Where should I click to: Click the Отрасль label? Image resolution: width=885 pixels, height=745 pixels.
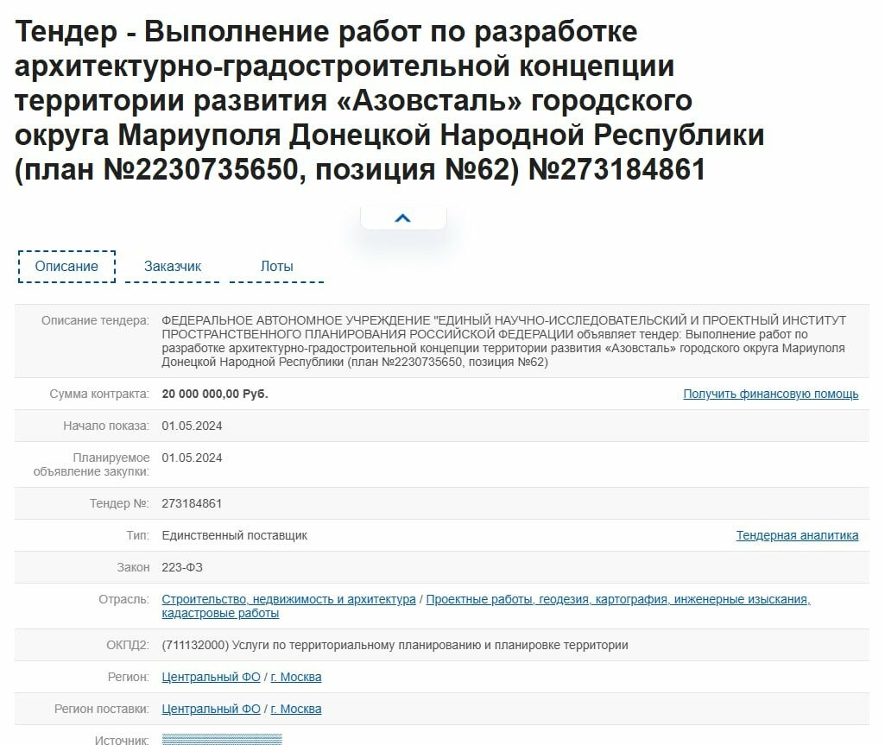tap(124, 599)
